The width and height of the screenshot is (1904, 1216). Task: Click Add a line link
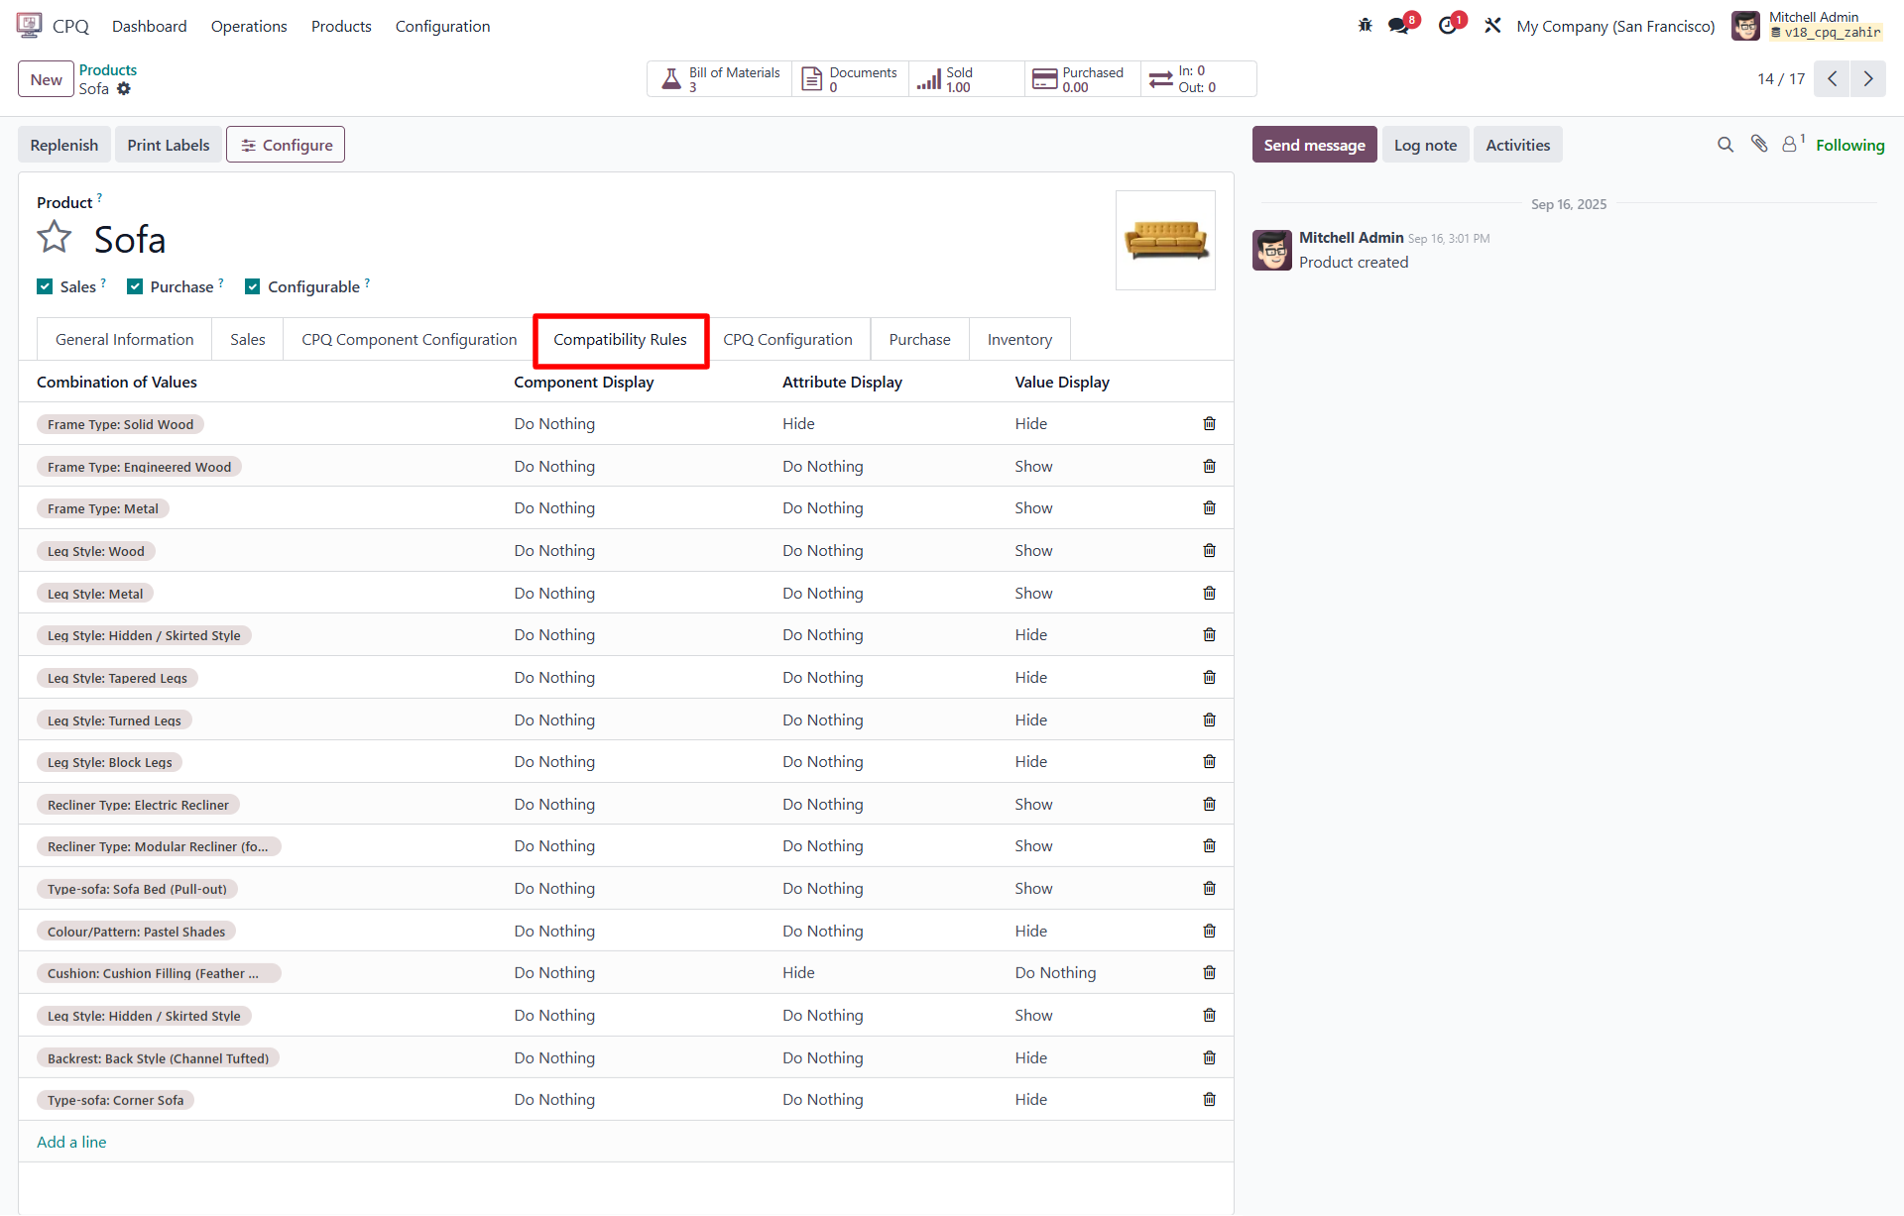click(x=71, y=1143)
